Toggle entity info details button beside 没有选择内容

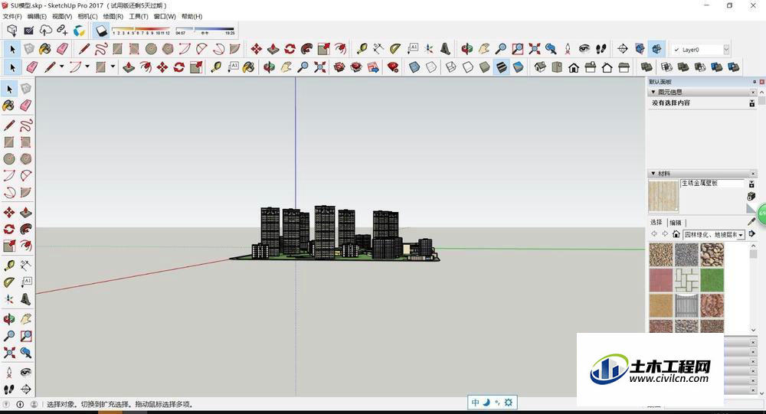(x=752, y=103)
